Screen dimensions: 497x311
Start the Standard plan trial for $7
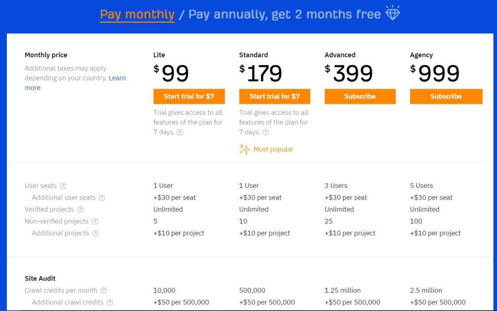coord(275,96)
